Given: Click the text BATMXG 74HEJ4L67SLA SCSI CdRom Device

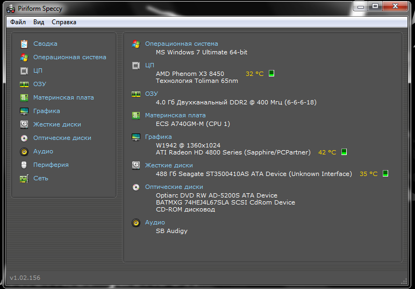Looking at the screenshot, I should coord(225,202).
